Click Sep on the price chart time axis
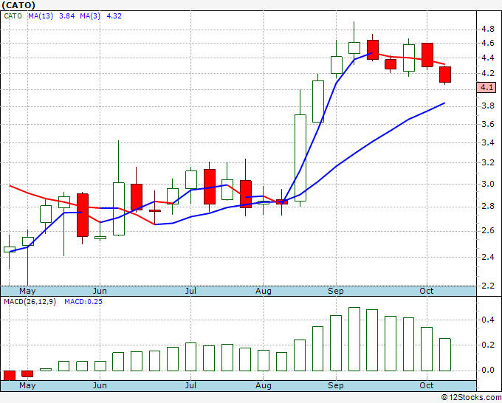This screenshot has height=403, width=502. pos(335,291)
